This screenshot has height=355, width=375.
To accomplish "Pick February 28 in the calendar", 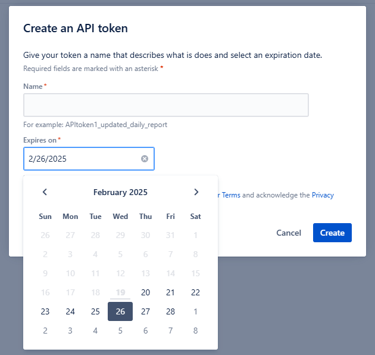I will click(170, 311).
